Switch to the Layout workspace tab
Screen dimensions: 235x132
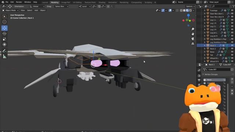point(45,3)
